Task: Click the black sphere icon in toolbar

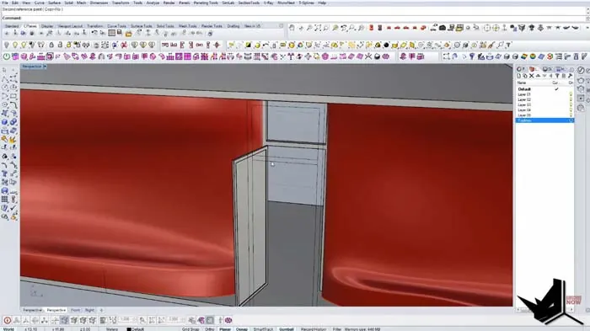Action: [386, 45]
